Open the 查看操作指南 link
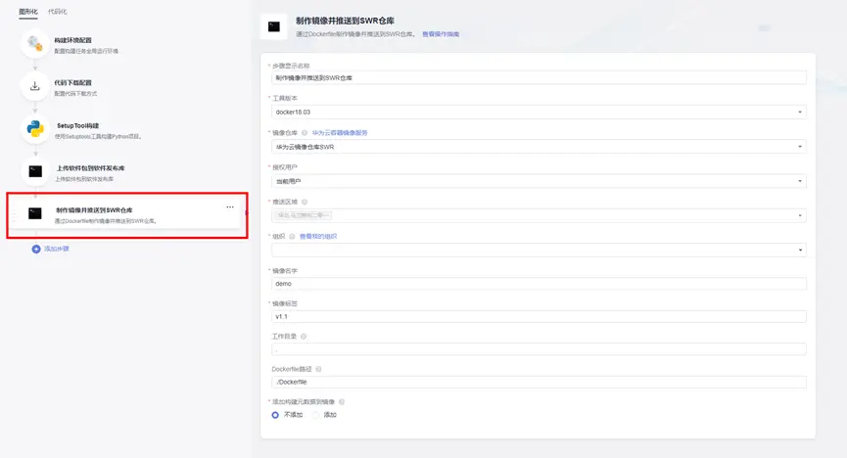 (x=441, y=34)
